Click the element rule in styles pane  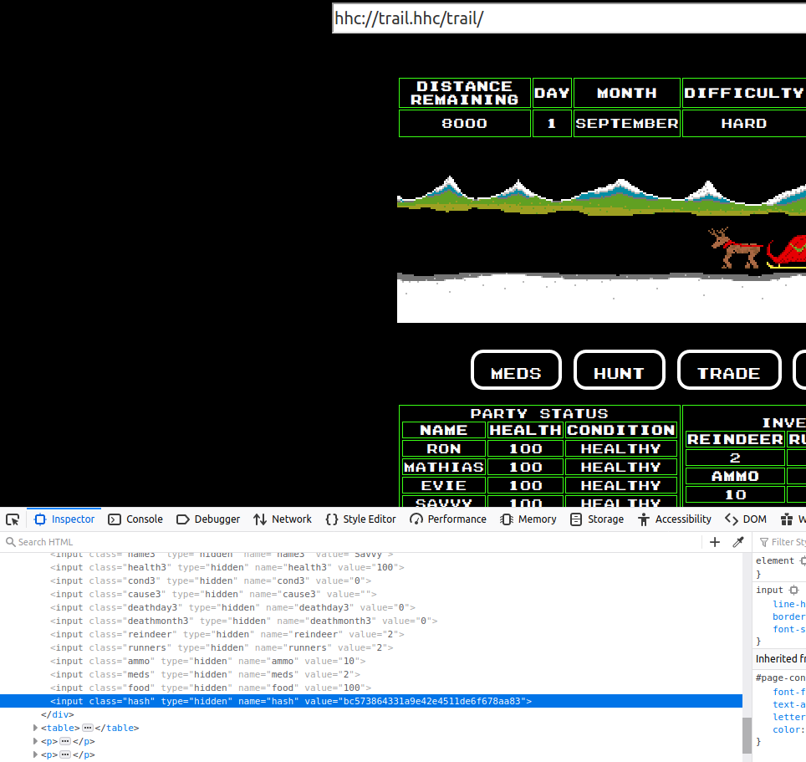[x=774, y=561]
